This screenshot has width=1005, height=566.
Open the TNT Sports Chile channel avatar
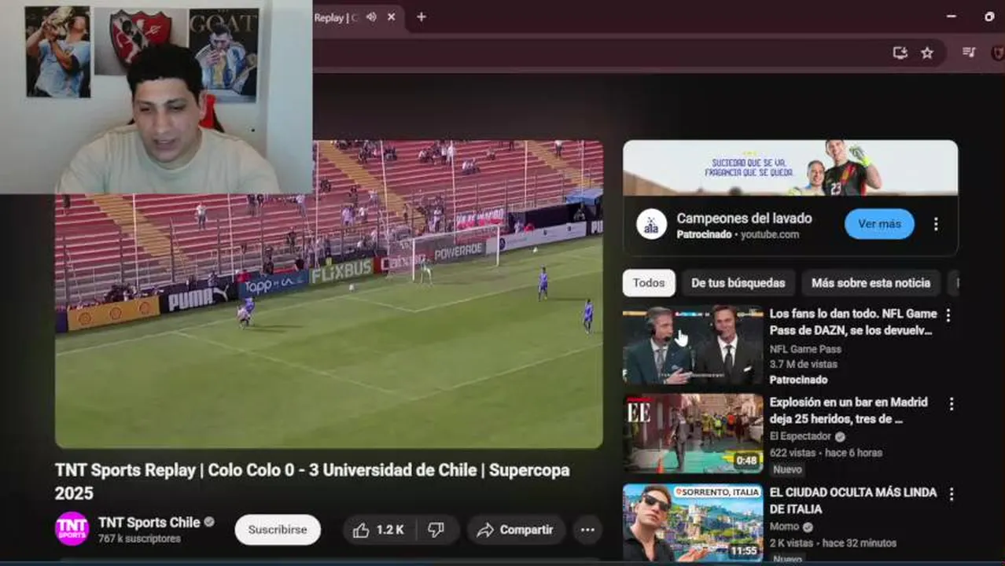tap(72, 528)
